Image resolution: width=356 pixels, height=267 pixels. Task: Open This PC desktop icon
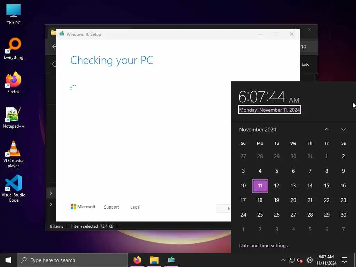point(14,14)
